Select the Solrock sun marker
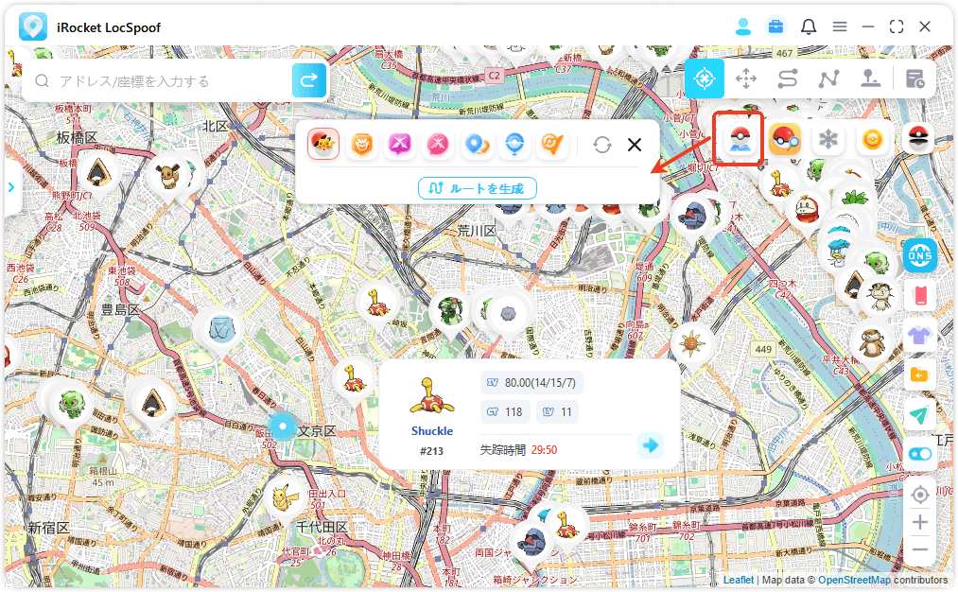Image resolution: width=958 pixels, height=592 pixels. 691,343
